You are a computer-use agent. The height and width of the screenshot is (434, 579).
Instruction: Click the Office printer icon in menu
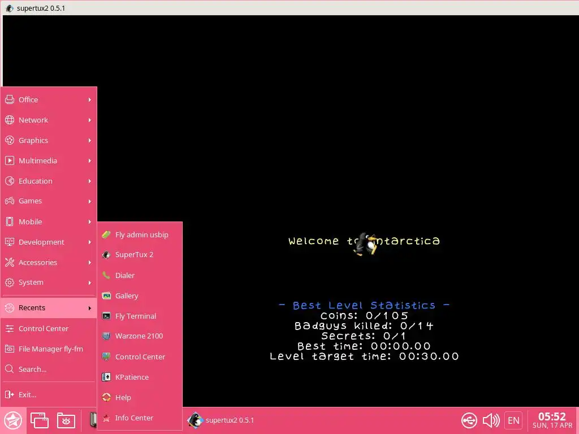10,99
